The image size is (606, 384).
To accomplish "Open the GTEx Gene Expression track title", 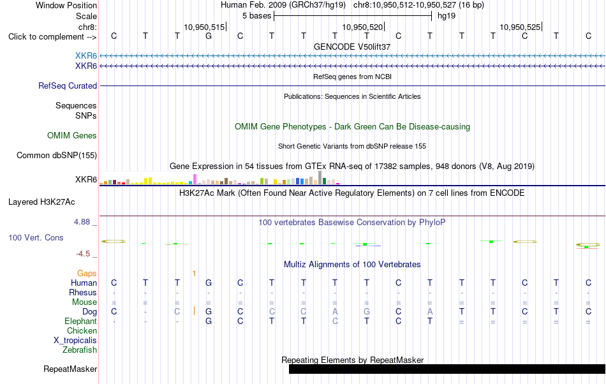I will point(352,166).
